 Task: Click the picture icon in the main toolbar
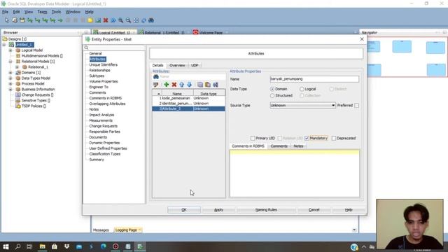(x=98, y=20)
